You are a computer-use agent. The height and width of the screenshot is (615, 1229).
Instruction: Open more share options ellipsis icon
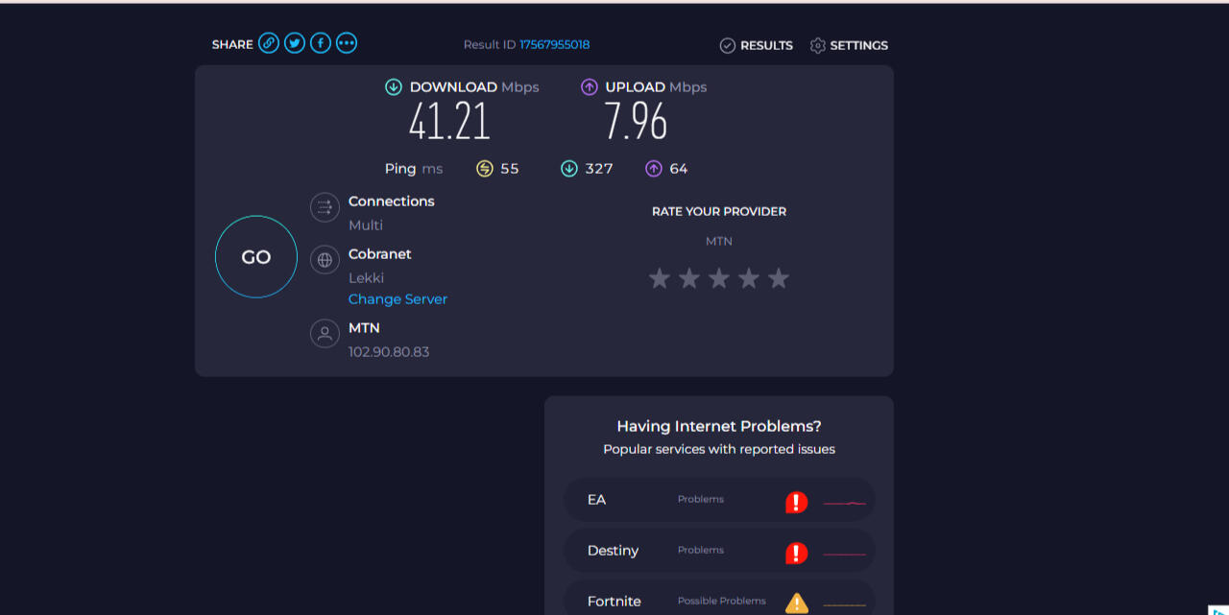pos(347,43)
